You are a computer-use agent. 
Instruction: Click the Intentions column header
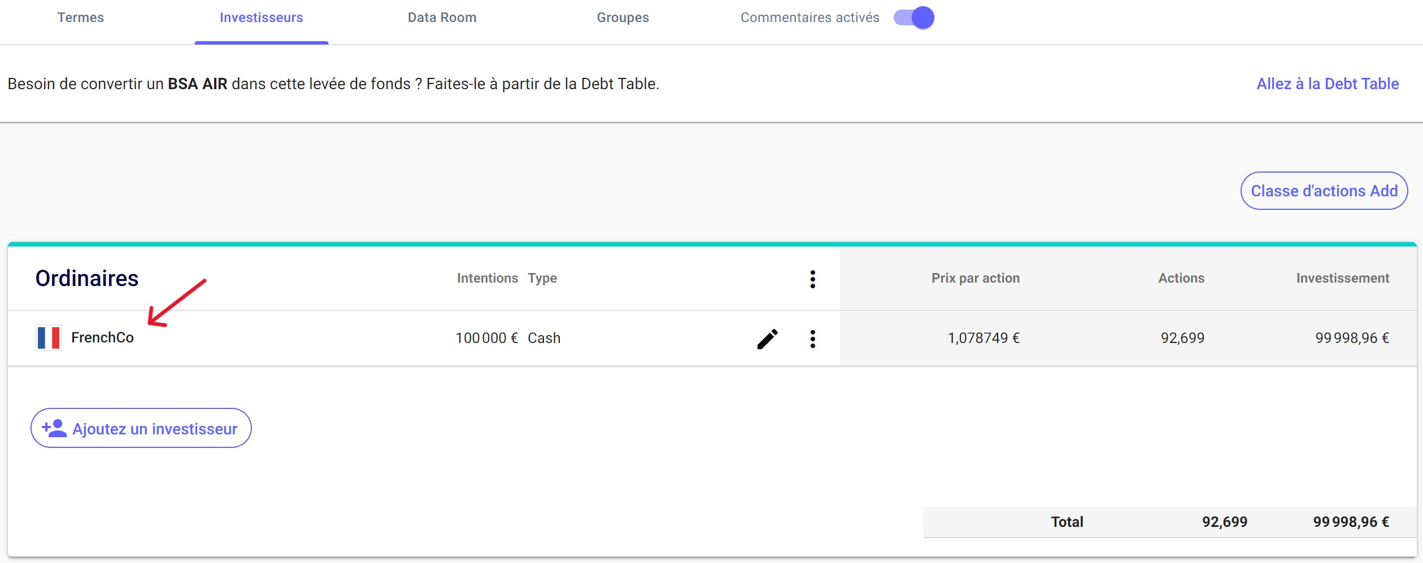487,278
